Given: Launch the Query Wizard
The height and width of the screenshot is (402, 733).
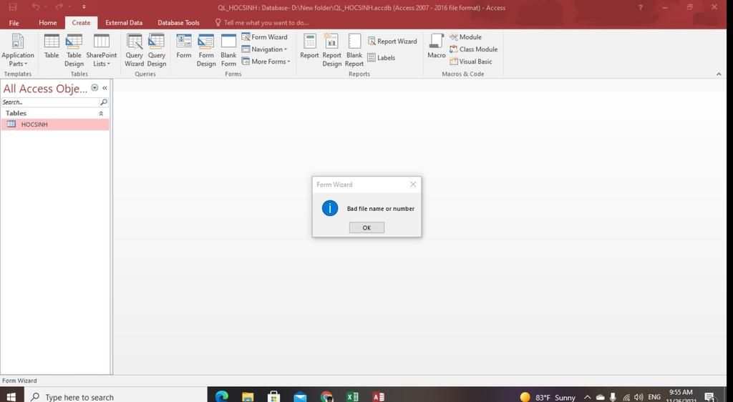Looking at the screenshot, I should pos(134,50).
